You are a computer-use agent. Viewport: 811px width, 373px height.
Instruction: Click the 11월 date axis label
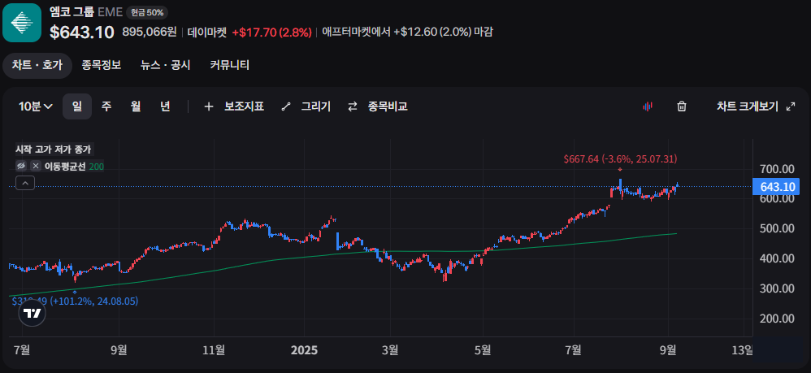[214, 351]
